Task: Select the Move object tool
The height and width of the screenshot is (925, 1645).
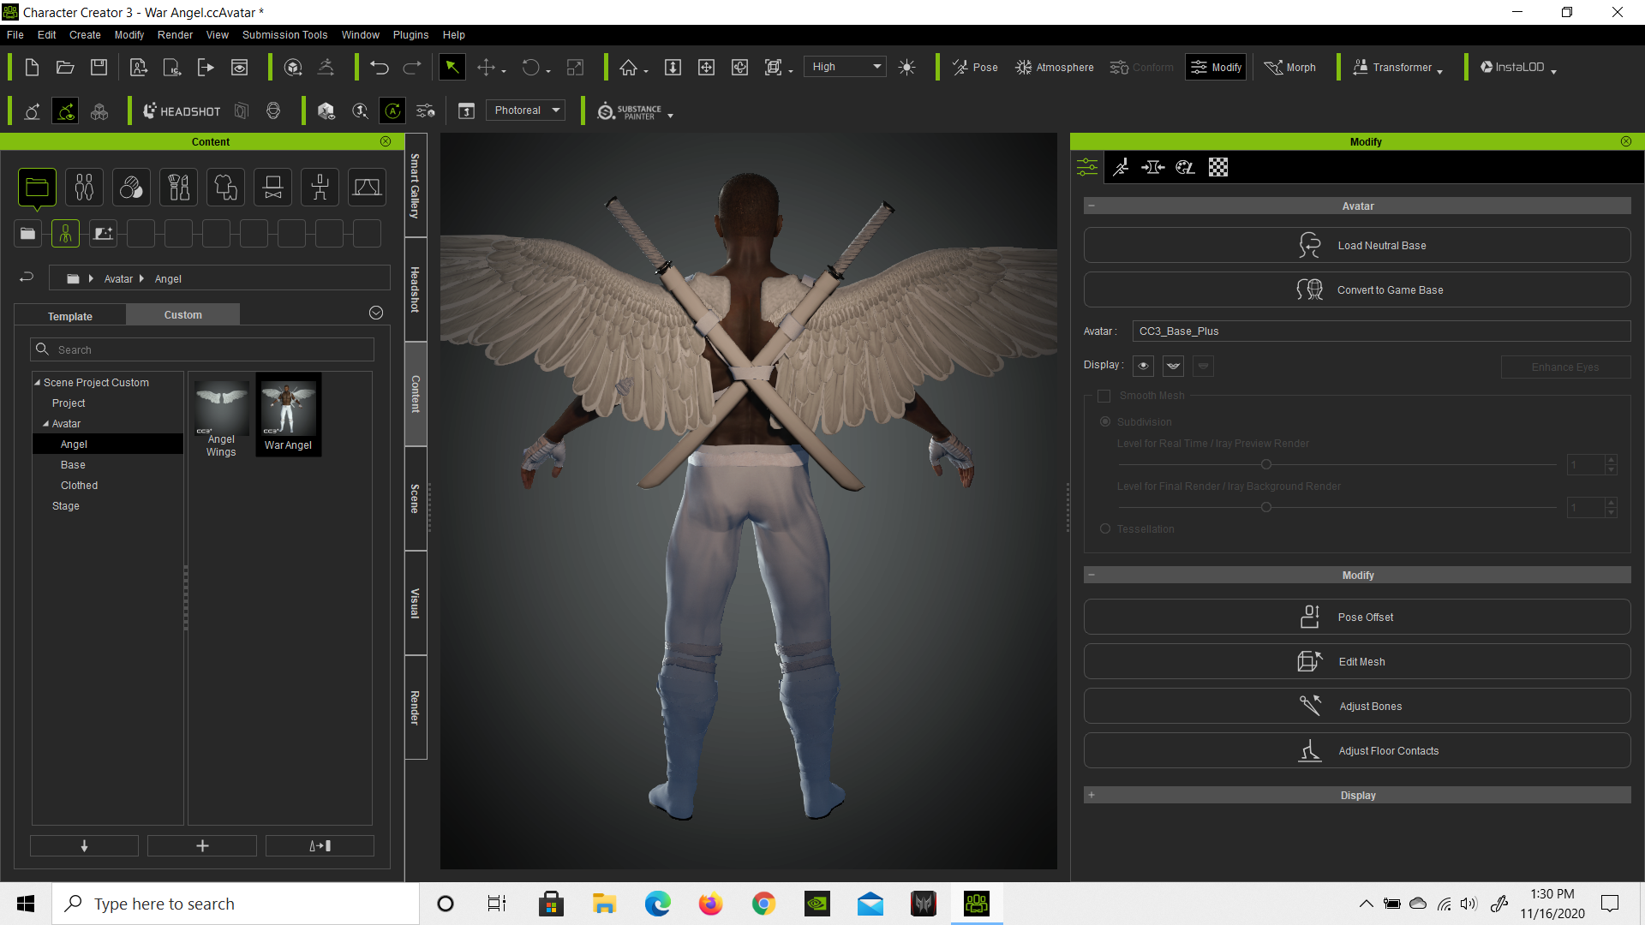Action: pyautogui.click(x=486, y=68)
